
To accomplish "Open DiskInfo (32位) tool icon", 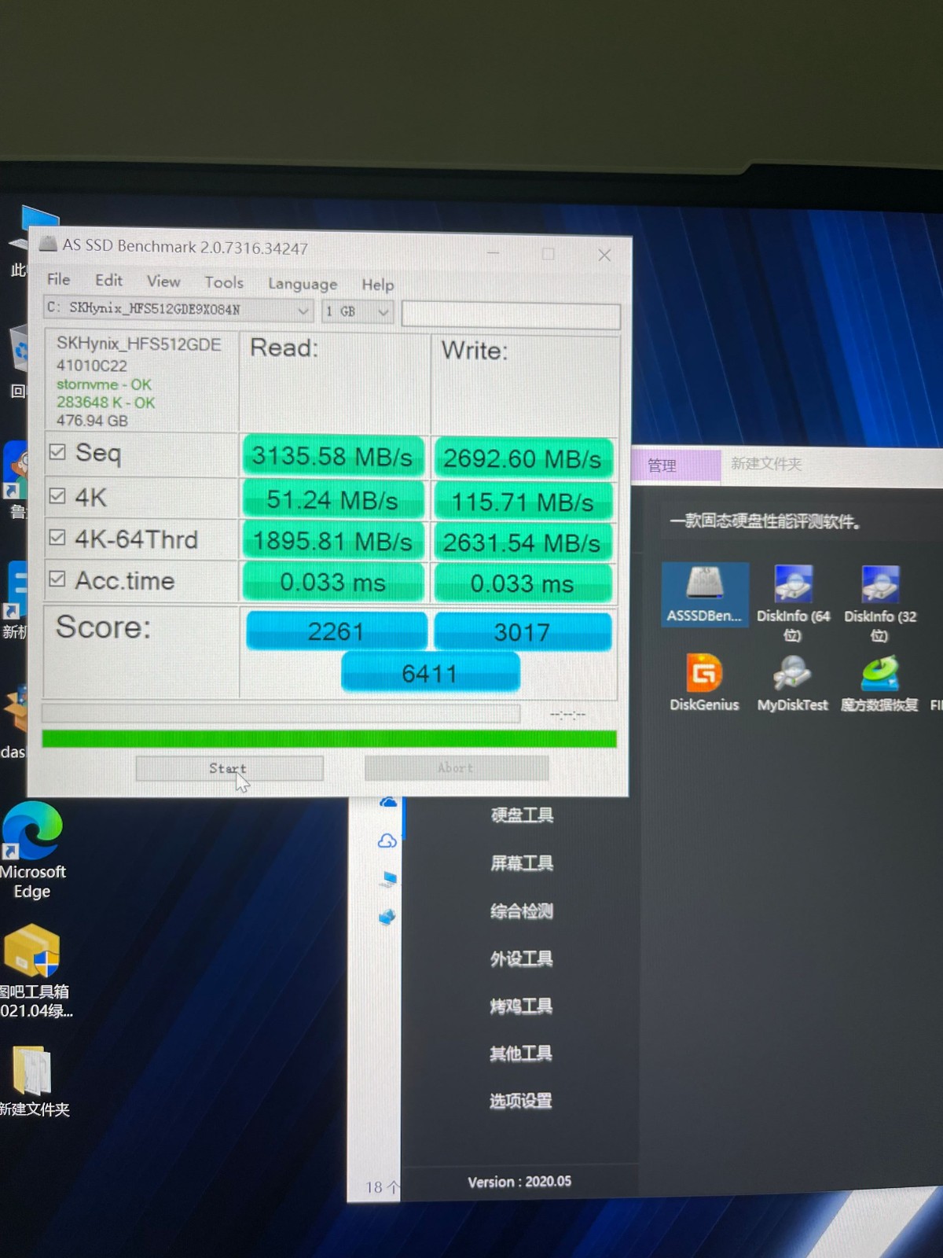I will 880,603.
